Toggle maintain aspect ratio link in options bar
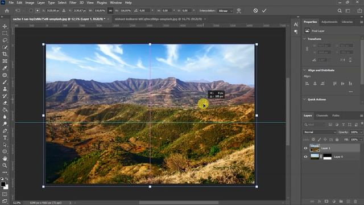 (110, 11)
